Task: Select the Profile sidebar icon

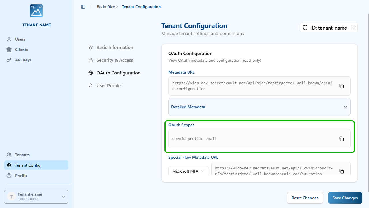Action: point(9,176)
